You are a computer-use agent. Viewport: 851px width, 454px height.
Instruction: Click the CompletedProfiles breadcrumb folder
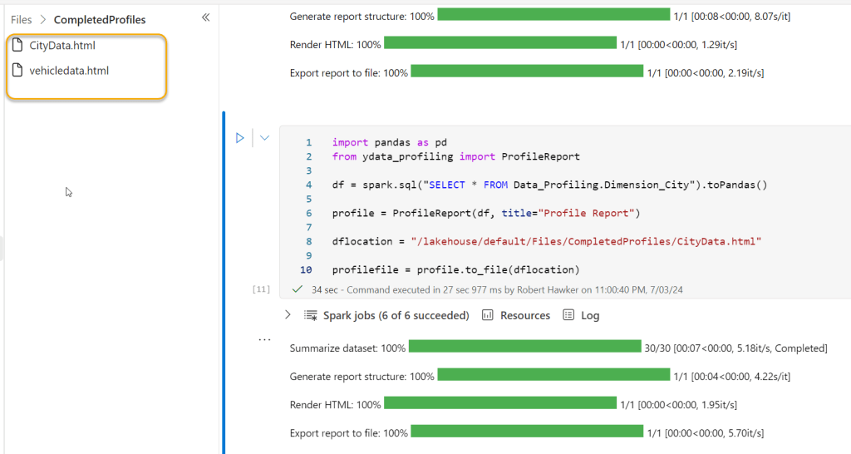pos(99,19)
